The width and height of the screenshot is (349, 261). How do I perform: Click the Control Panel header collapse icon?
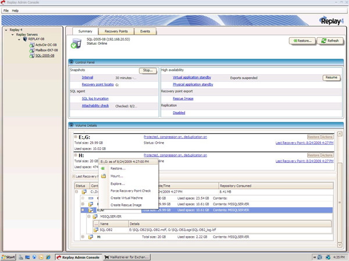[x=71, y=61]
